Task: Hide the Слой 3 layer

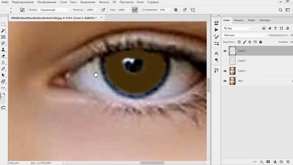Action: (x=225, y=51)
